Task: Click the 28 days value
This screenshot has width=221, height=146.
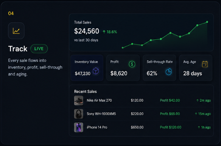Action: 193,74
